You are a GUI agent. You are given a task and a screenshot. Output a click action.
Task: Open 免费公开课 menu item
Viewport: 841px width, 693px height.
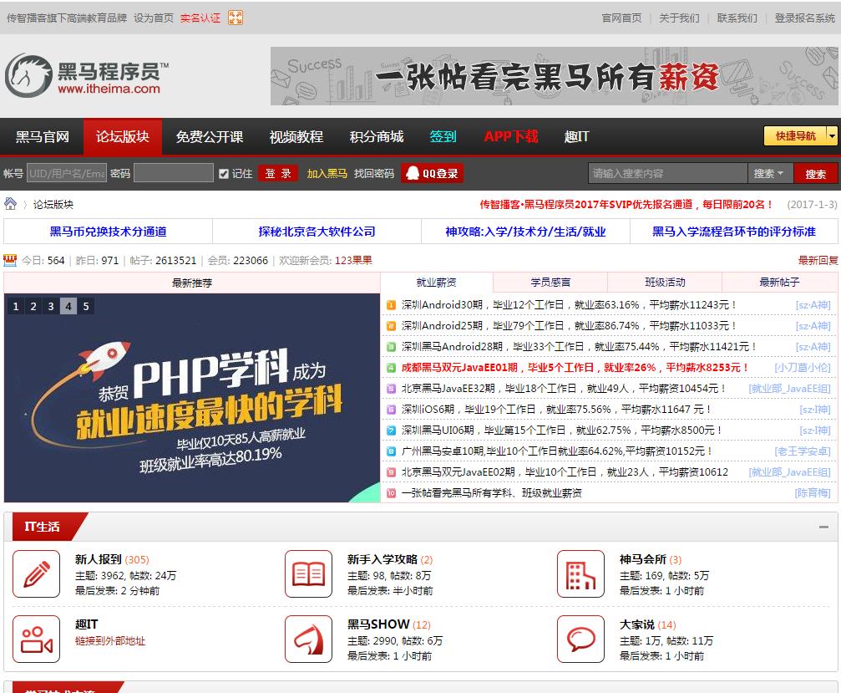point(210,137)
